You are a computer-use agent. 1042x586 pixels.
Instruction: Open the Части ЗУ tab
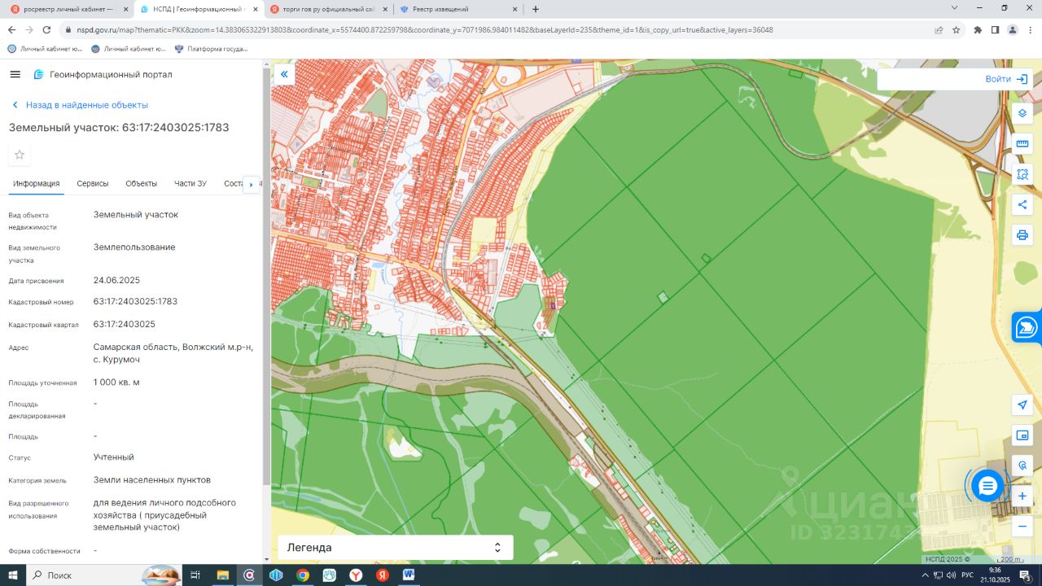[190, 184]
